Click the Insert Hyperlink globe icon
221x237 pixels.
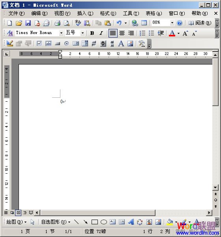click(x=135, y=23)
